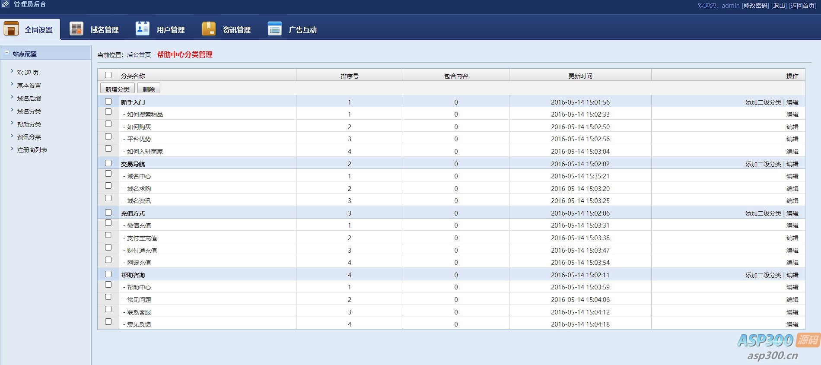Edit the 财付通充值 row
The width and height of the screenshot is (821, 365).
click(792, 251)
